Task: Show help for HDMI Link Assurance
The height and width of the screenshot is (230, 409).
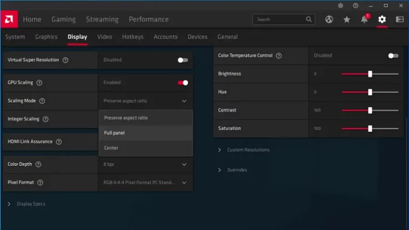Action: click(59, 142)
